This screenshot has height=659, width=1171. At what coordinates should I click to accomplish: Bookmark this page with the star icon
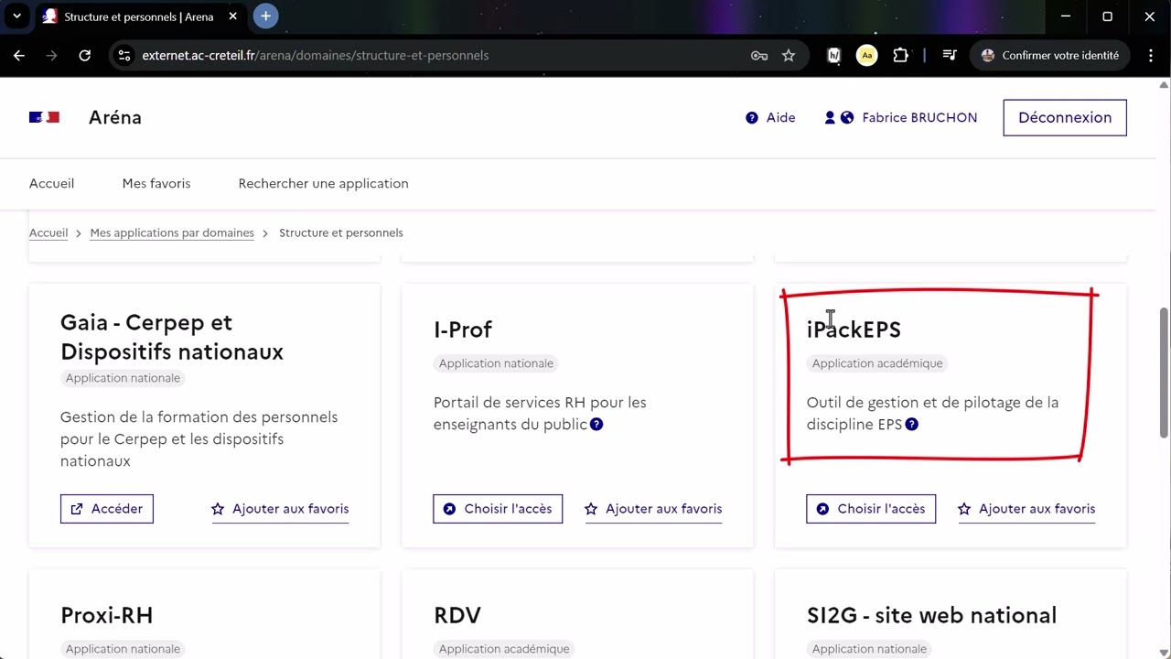(x=789, y=55)
